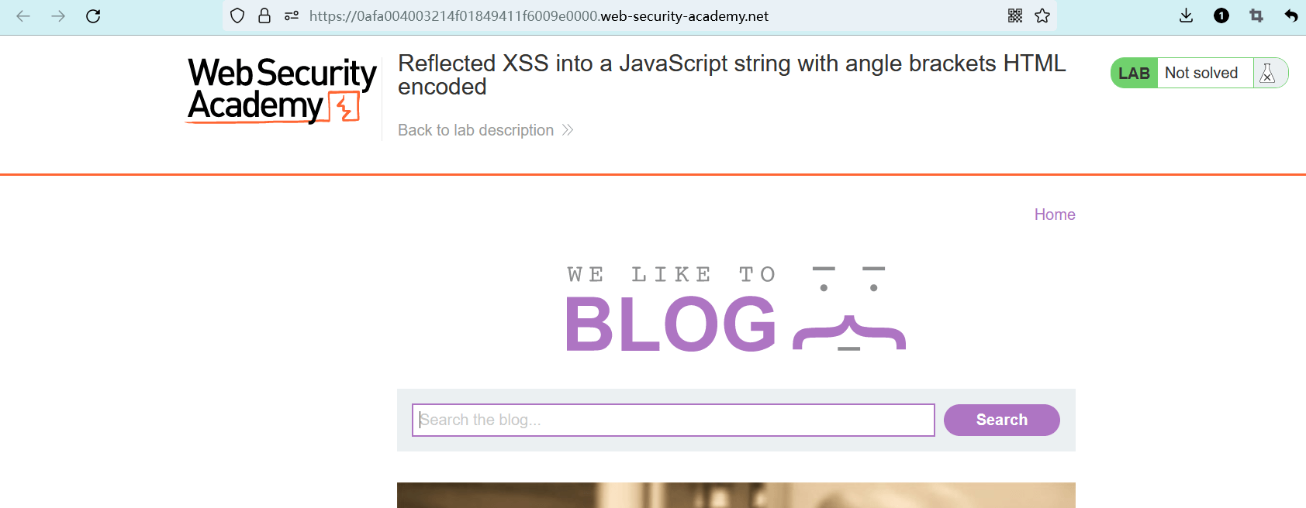Click the curved undo arrow toolbar icon
This screenshot has width=1306, height=508.
1290,16
